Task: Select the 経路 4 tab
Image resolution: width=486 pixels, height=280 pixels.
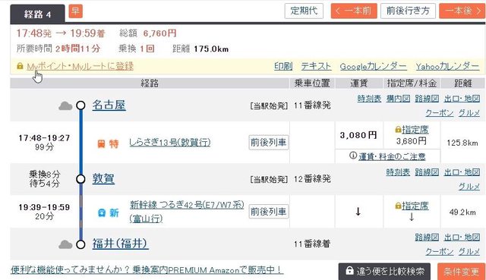Action: point(37,14)
